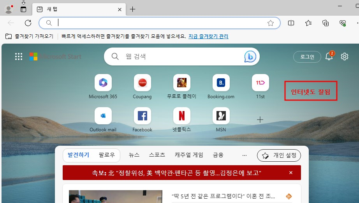
Task: Open the favorites list icon
Action: click(x=308, y=23)
